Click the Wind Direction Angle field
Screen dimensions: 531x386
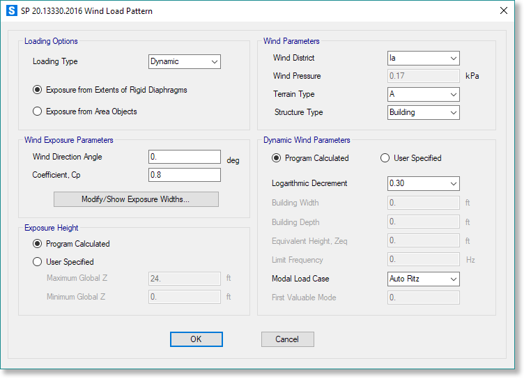(x=185, y=157)
